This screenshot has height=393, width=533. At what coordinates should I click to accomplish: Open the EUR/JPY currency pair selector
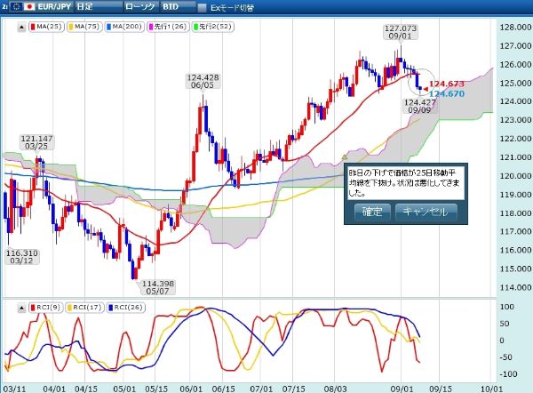pyautogui.click(x=41, y=7)
